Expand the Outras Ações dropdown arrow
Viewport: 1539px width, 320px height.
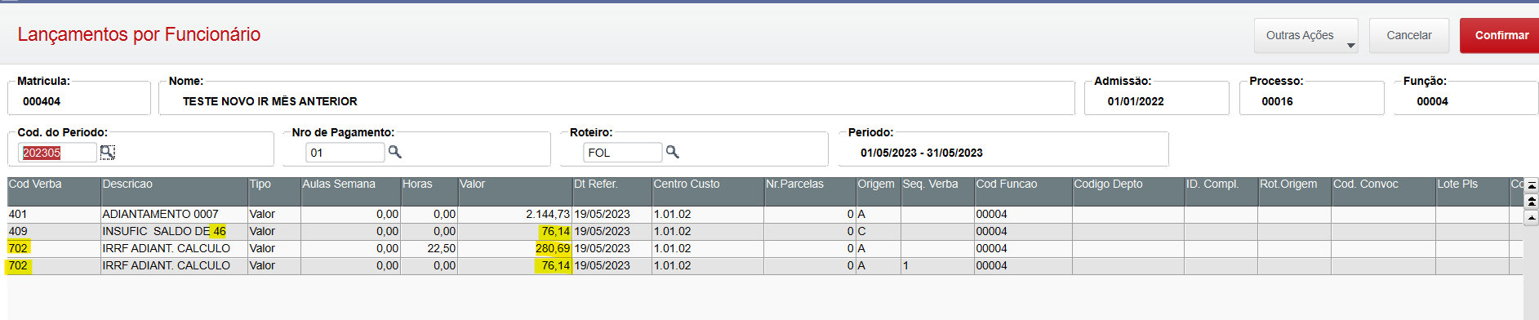coord(1350,46)
